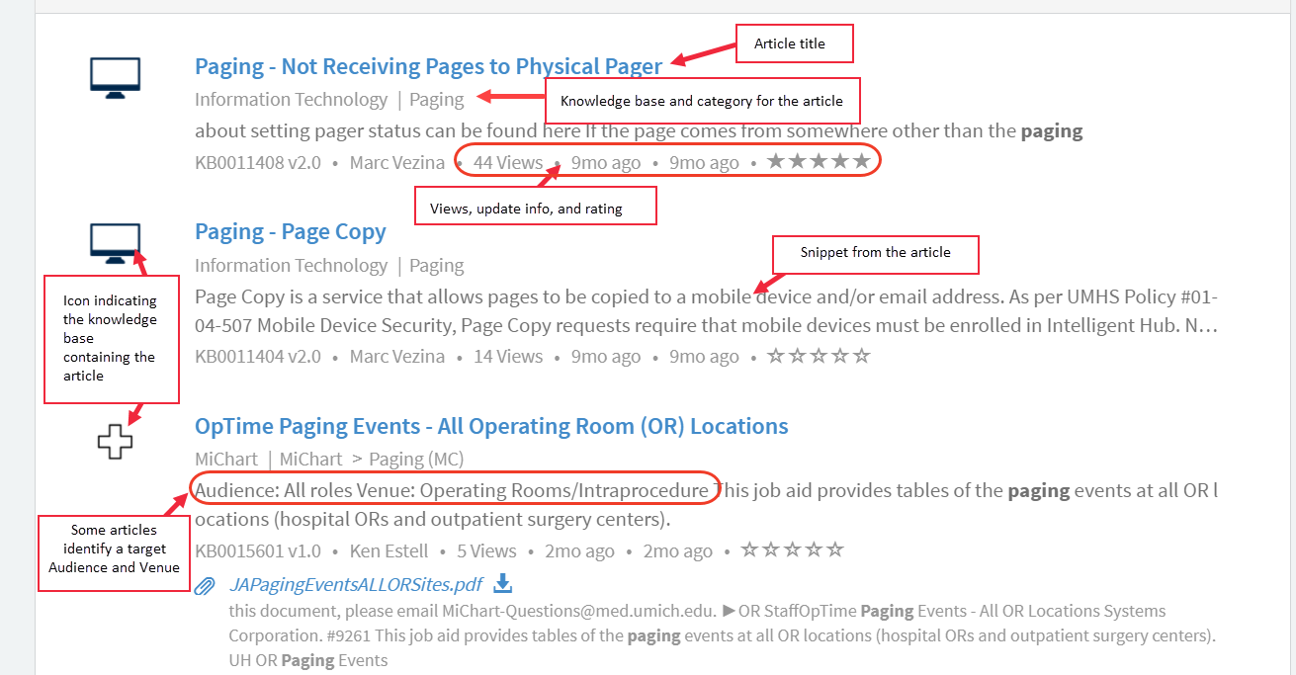Click the Paging (MC) category label

(x=415, y=459)
